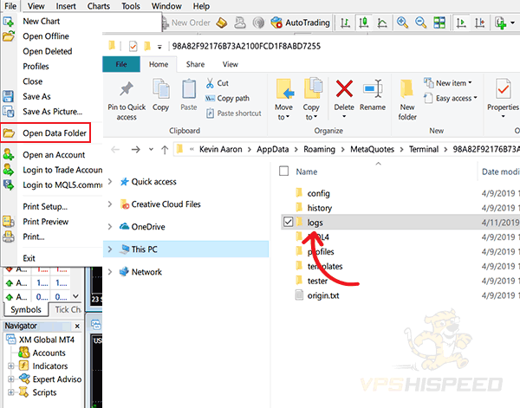Select the tester folder
Viewport: 520px width, 408px height.
click(317, 281)
